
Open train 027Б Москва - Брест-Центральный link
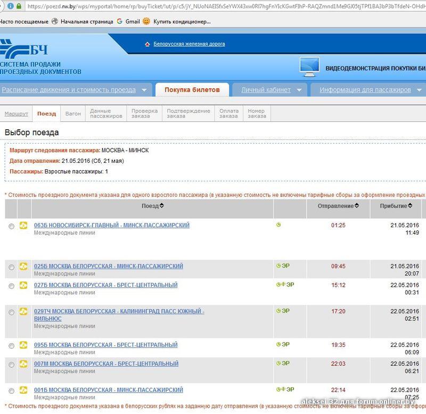click(x=105, y=285)
